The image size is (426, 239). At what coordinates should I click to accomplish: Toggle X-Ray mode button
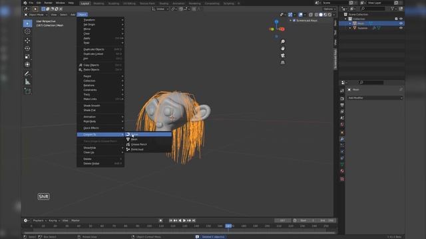point(311,15)
